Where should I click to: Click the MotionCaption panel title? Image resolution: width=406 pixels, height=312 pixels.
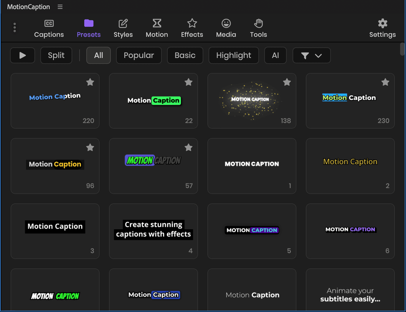pyautogui.click(x=29, y=7)
